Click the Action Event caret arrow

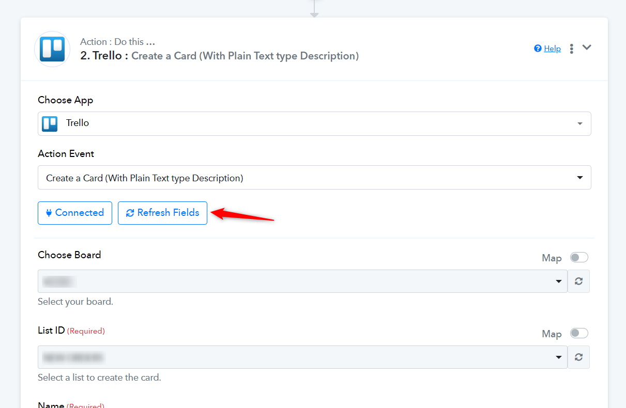(x=580, y=178)
